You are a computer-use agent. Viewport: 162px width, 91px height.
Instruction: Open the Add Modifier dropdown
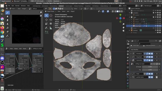(146, 50)
